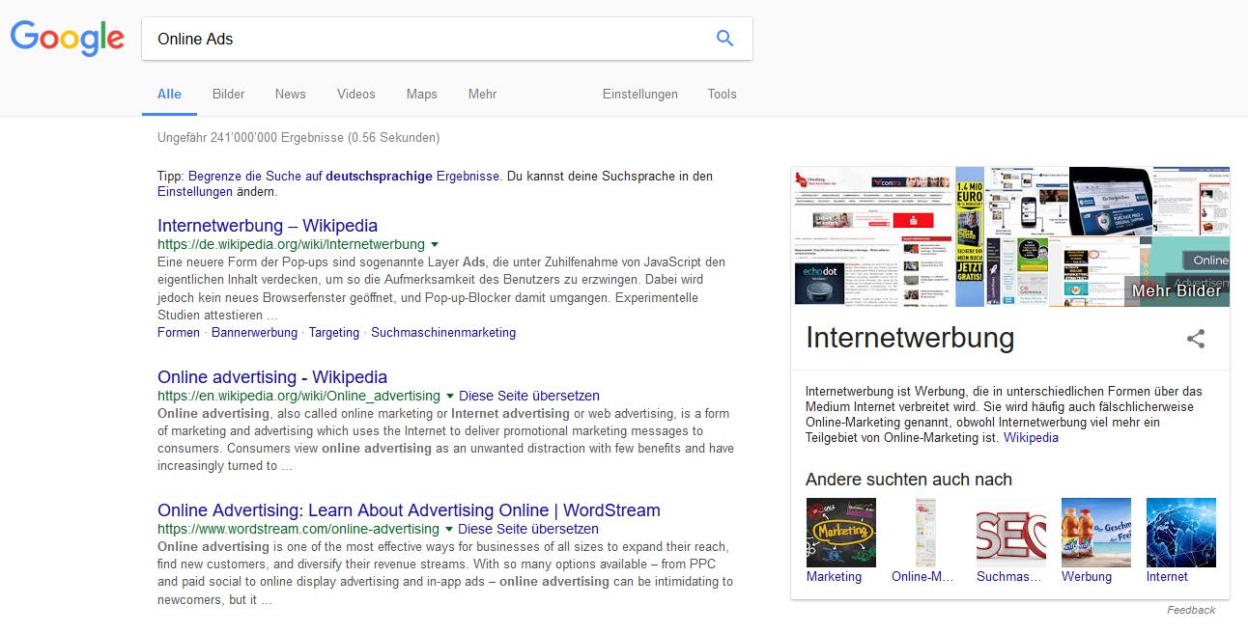Expand the de.wikipedia.org result dropdown arrow
Image resolution: width=1248 pixels, height=633 pixels.
435,244
